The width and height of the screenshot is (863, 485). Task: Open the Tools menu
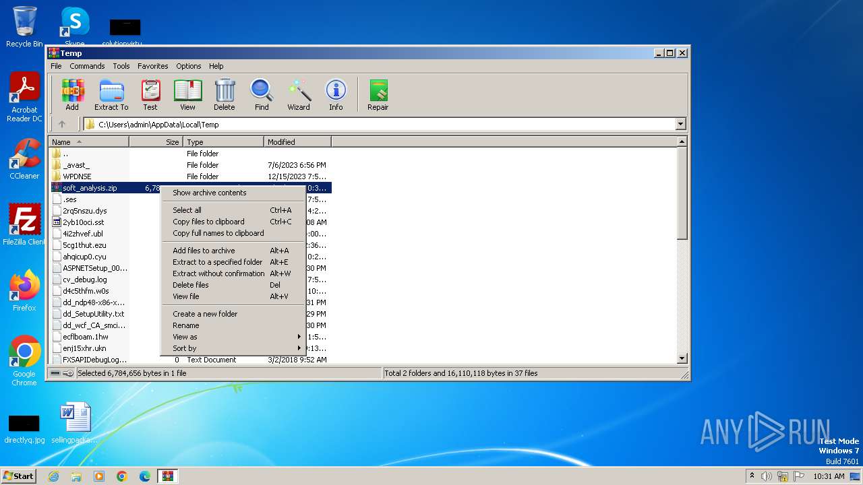121,66
